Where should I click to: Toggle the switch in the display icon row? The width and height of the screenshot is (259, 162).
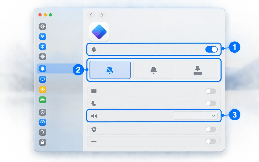(x=211, y=91)
